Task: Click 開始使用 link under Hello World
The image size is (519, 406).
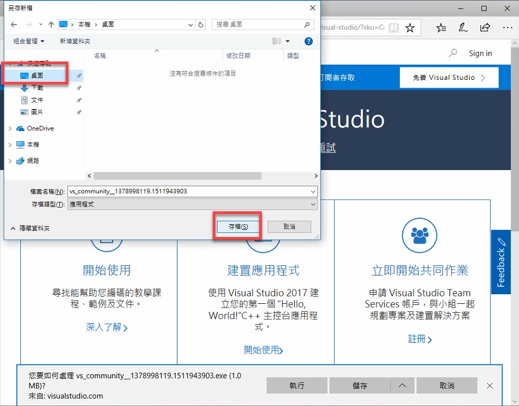Action: tap(264, 350)
